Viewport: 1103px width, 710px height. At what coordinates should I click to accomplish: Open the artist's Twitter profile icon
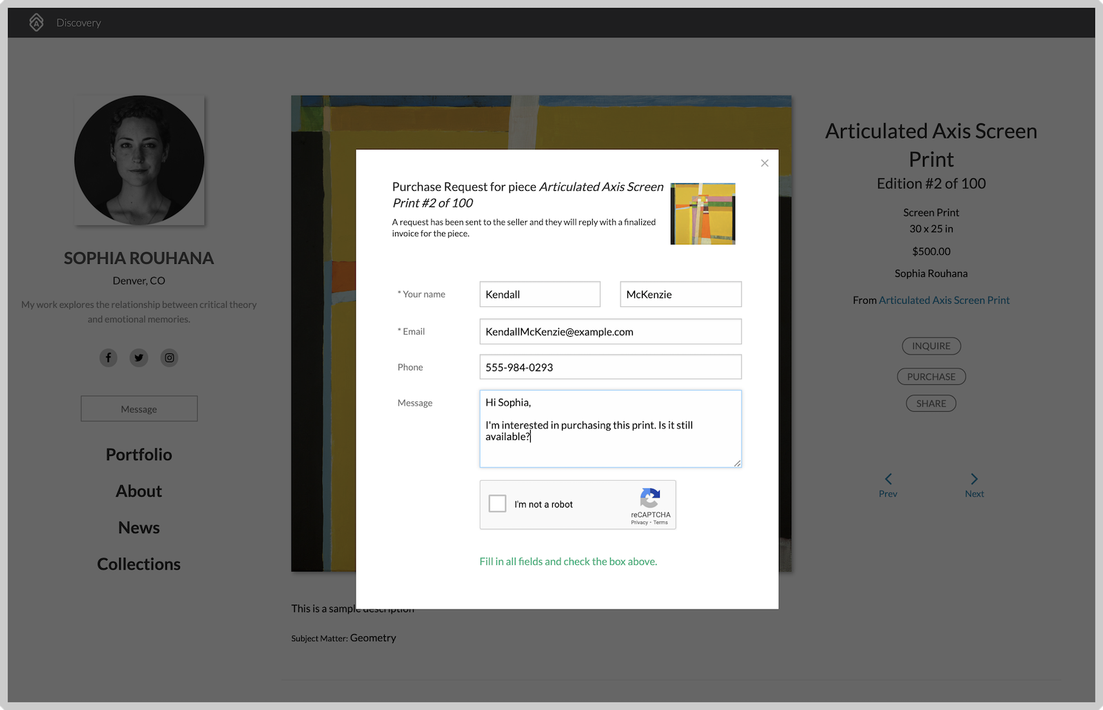tap(139, 357)
